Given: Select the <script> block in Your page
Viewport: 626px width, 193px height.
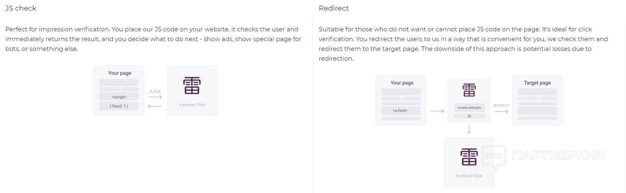Looking at the screenshot, I should coord(119,97).
